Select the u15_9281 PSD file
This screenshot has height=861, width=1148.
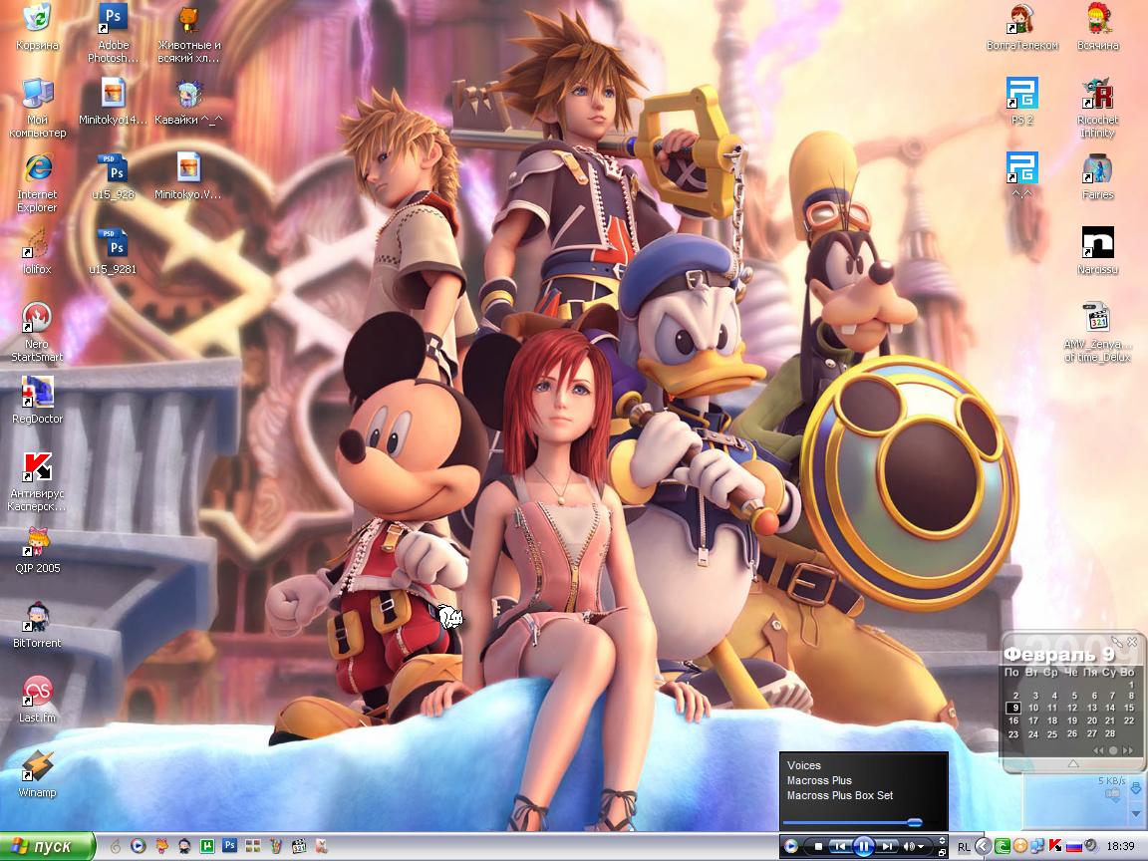113,251
